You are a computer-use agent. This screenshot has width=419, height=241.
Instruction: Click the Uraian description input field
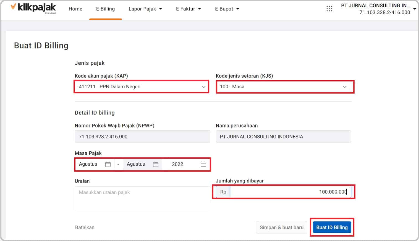[x=142, y=198]
